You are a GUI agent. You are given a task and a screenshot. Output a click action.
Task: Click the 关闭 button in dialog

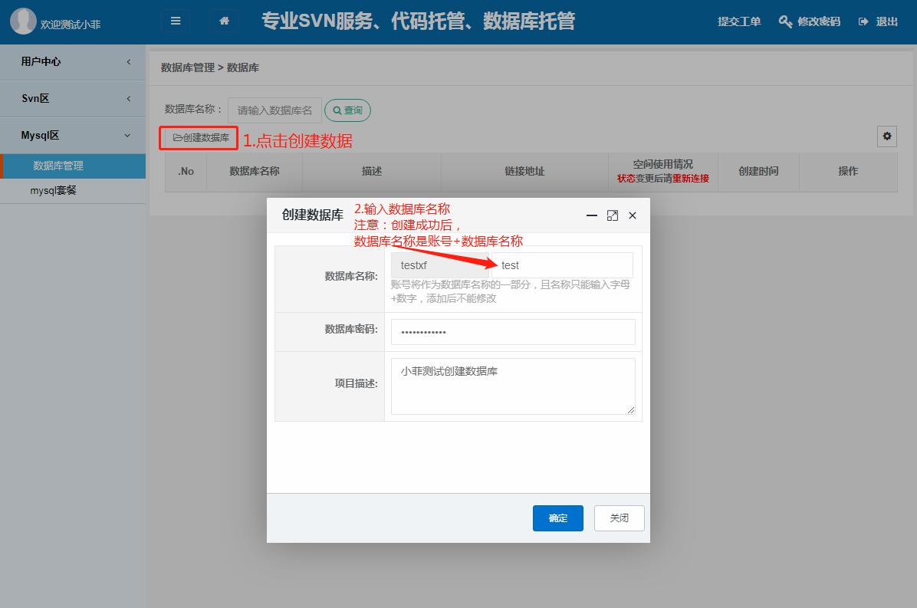pos(619,518)
